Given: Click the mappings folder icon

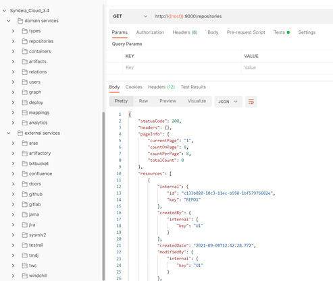Looking at the screenshot, I should [24, 113].
